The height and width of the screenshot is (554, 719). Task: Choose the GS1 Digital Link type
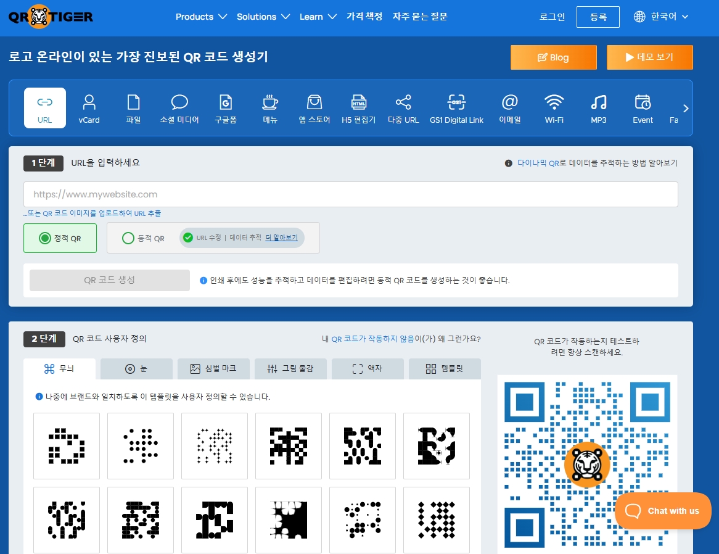[x=456, y=108]
